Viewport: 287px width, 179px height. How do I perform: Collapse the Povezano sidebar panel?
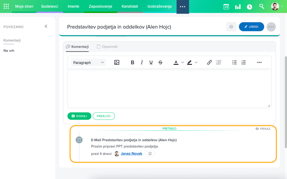coord(46,27)
